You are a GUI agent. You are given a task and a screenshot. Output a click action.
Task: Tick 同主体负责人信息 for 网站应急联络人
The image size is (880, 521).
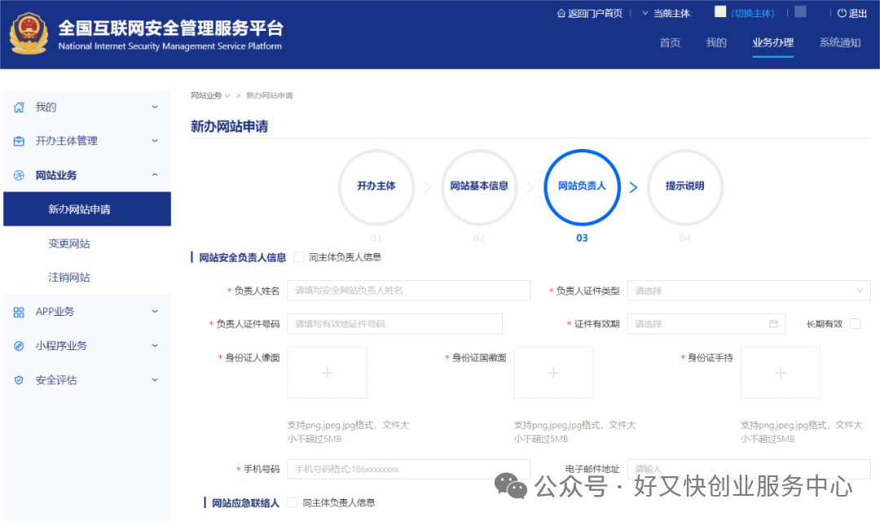(x=293, y=502)
